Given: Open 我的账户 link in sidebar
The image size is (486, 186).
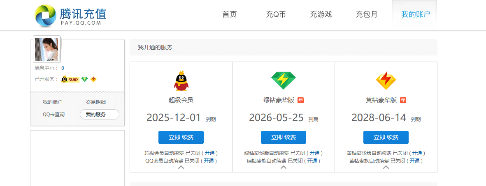Looking at the screenshot, I should [x=53, y=102].
